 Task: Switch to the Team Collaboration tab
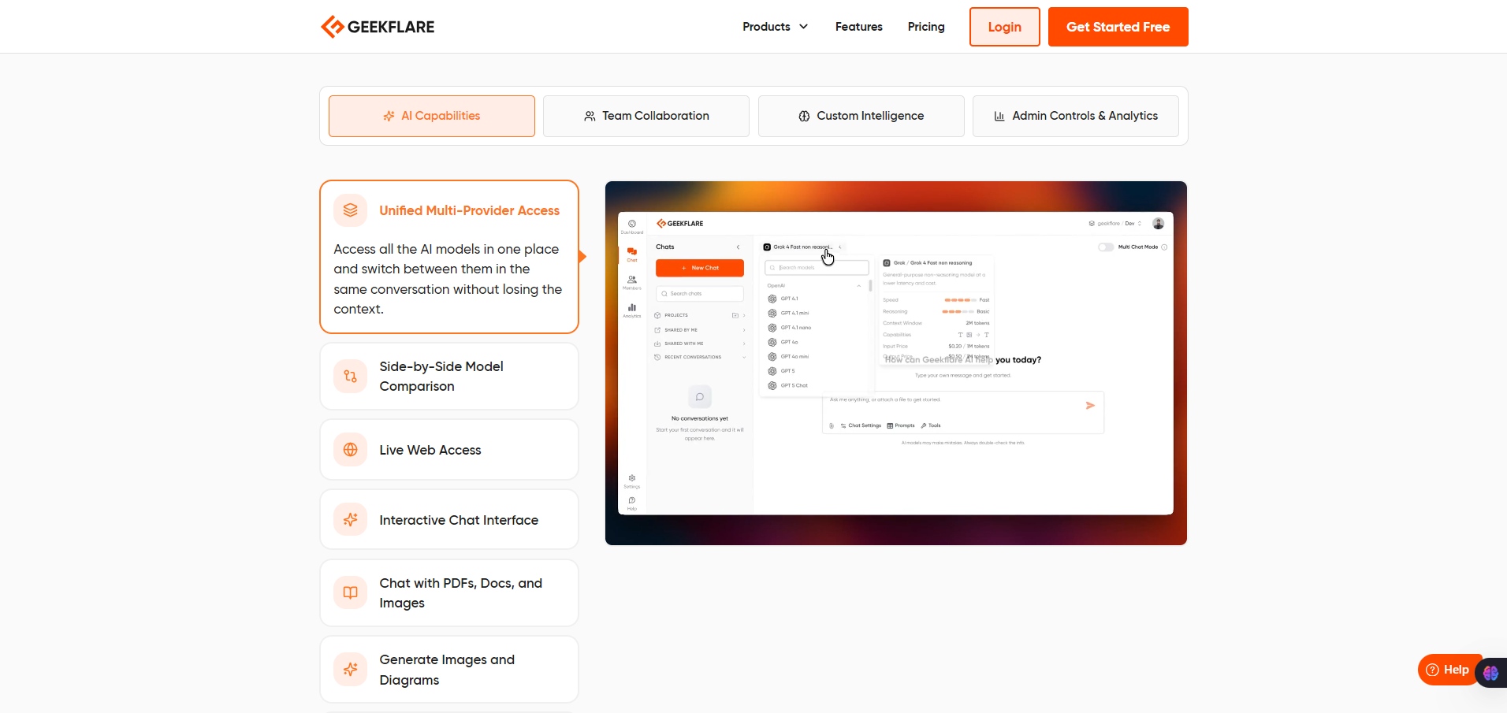(x=646, y=116)
